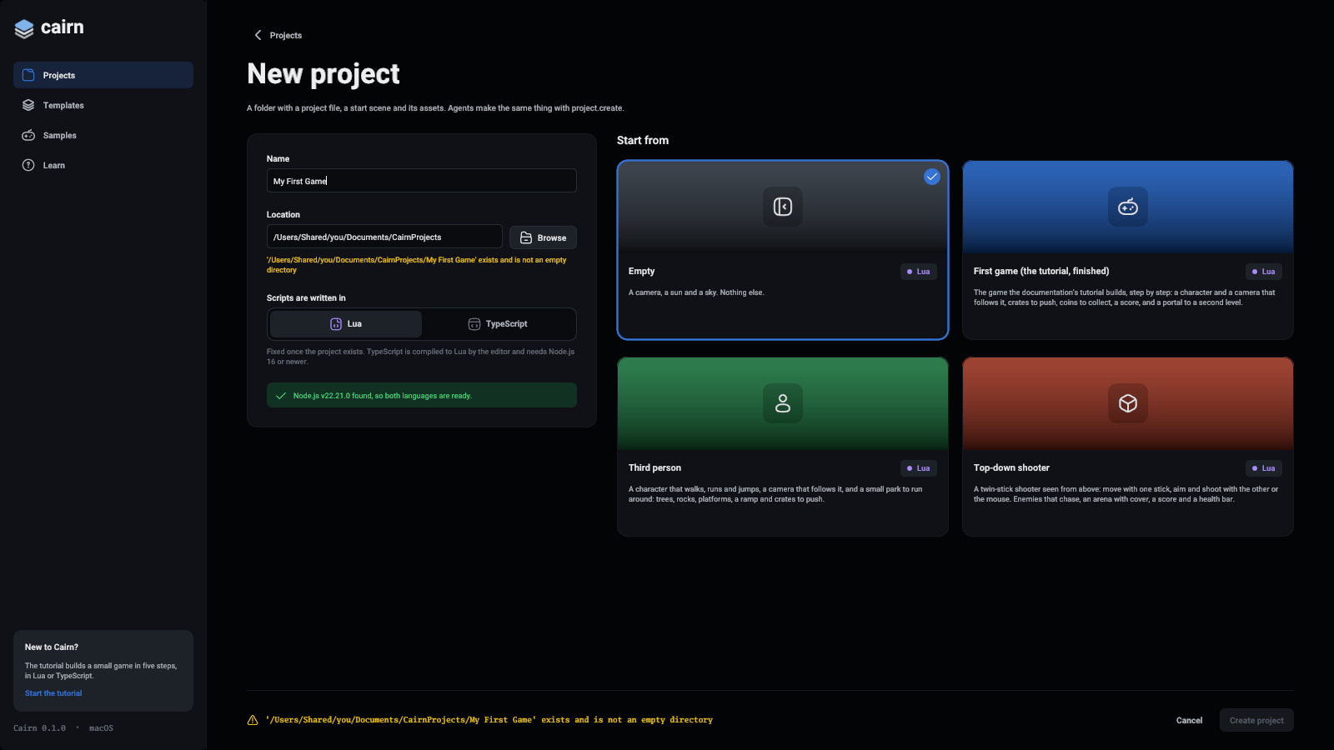Click the Top-down shooter cube icon

tap(1128, 403)
